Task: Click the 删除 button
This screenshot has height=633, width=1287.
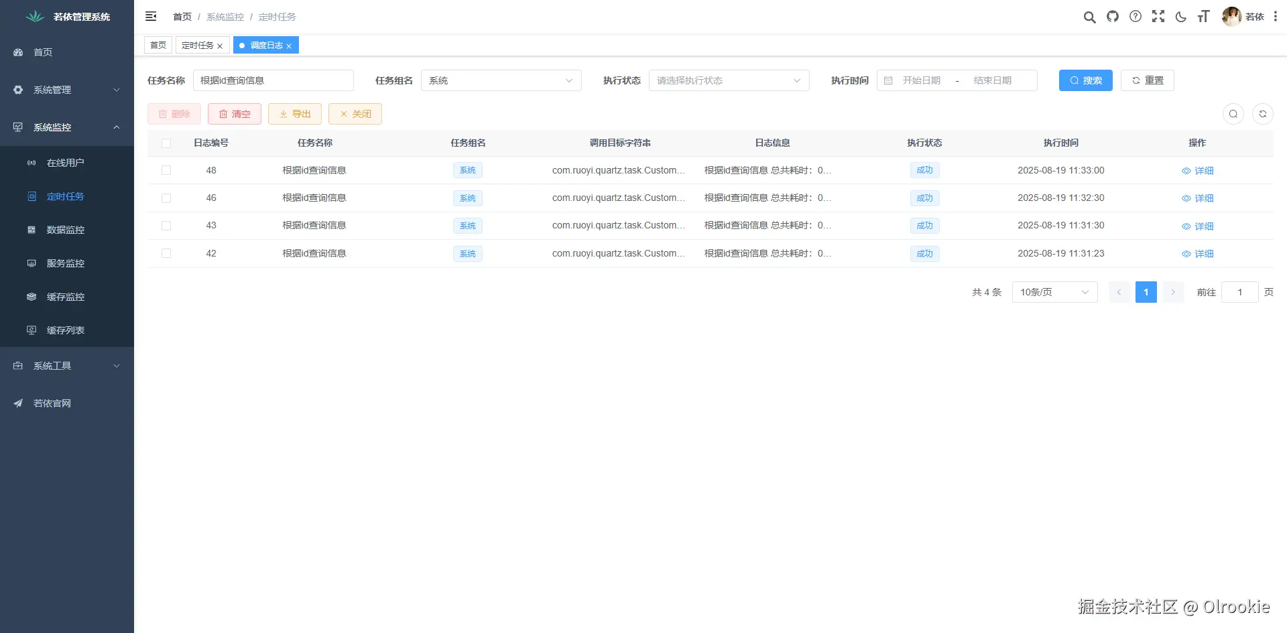Action: point(174,114)
